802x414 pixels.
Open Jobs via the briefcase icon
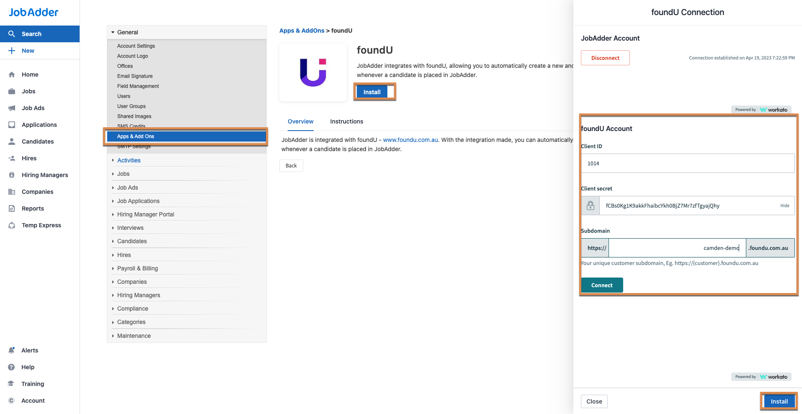[x=12, y=91]
